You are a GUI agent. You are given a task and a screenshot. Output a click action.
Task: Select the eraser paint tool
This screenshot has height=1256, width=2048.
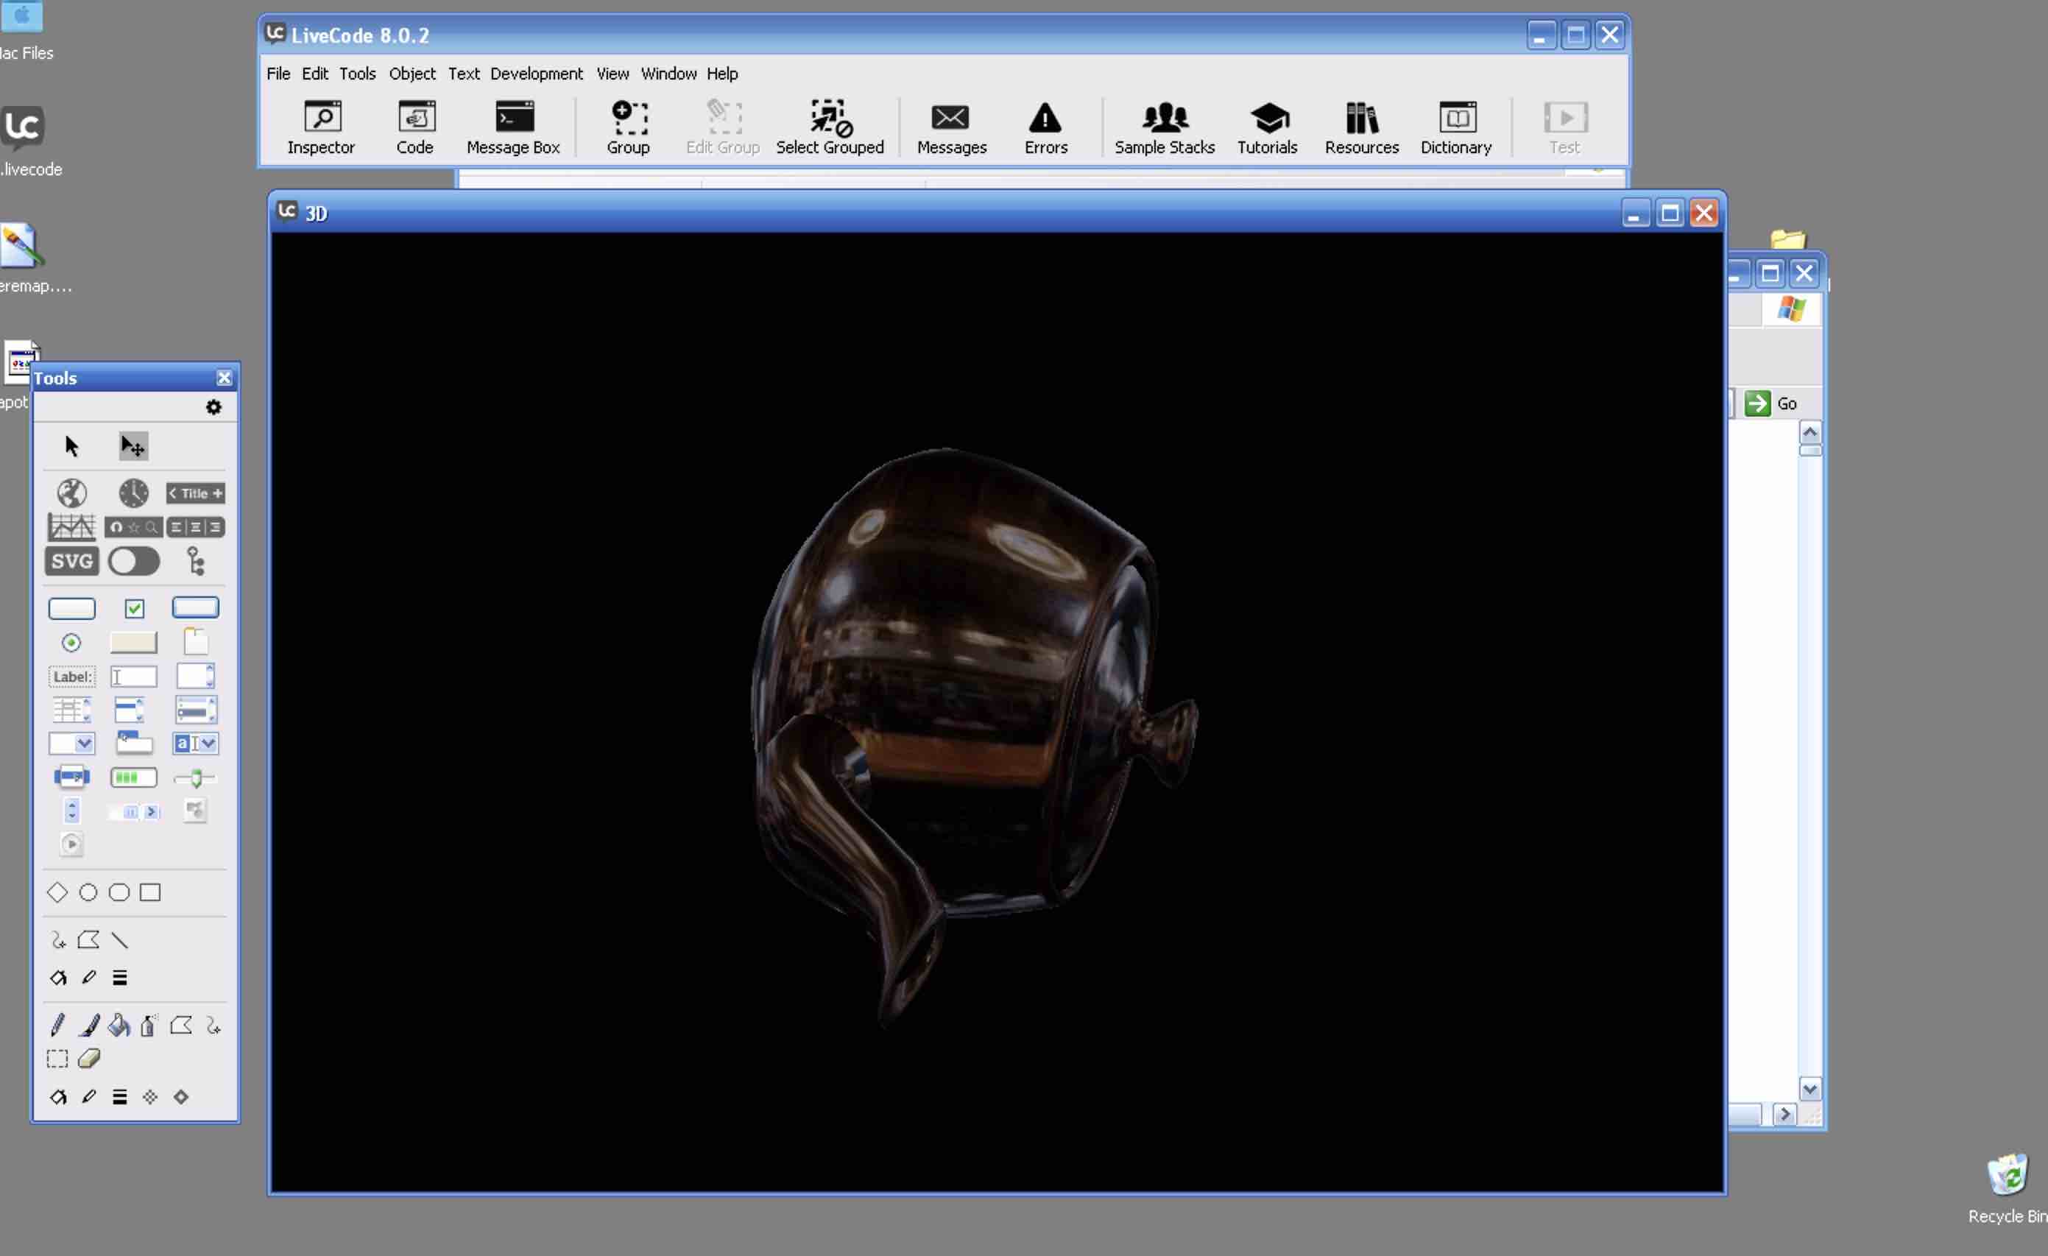pyautogui.click(x=89, y=1058)
